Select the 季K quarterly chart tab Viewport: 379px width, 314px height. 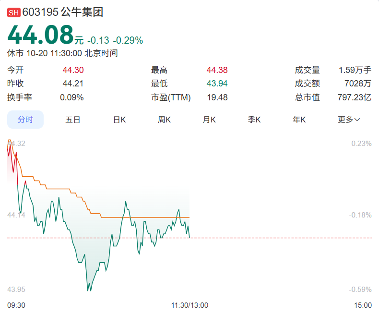254,120
